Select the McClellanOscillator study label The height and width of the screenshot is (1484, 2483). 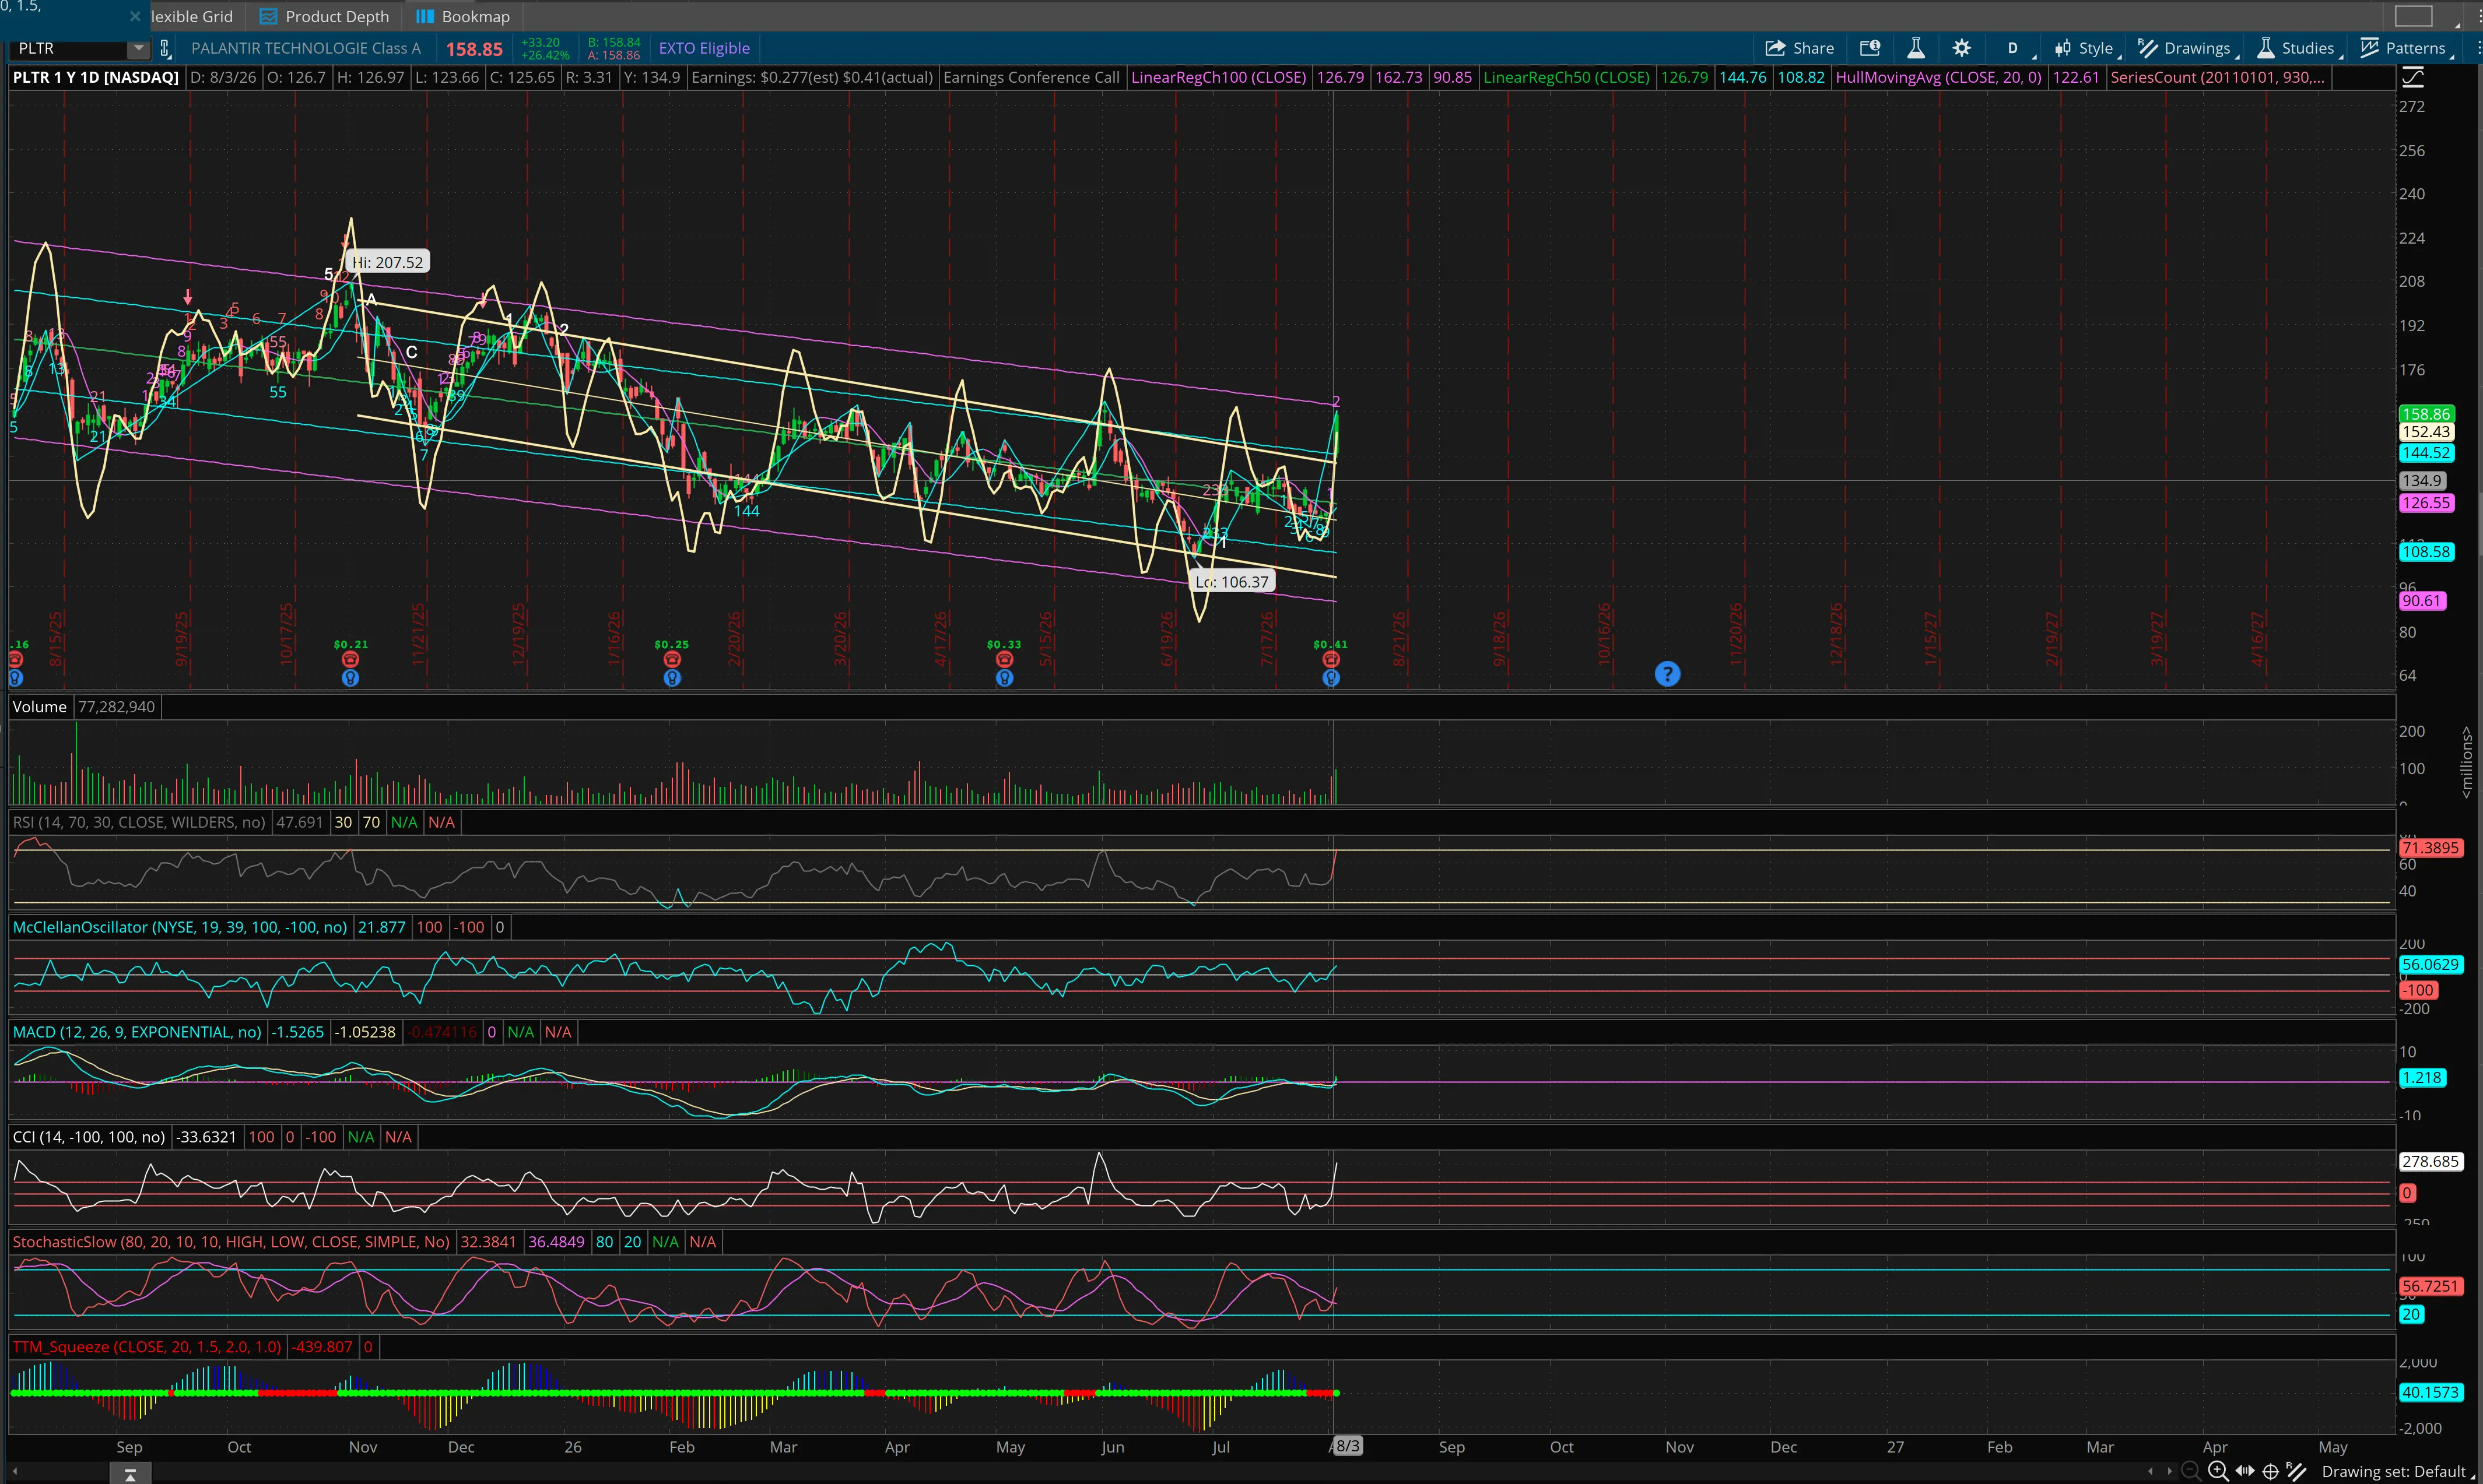[x=180, y=927]
